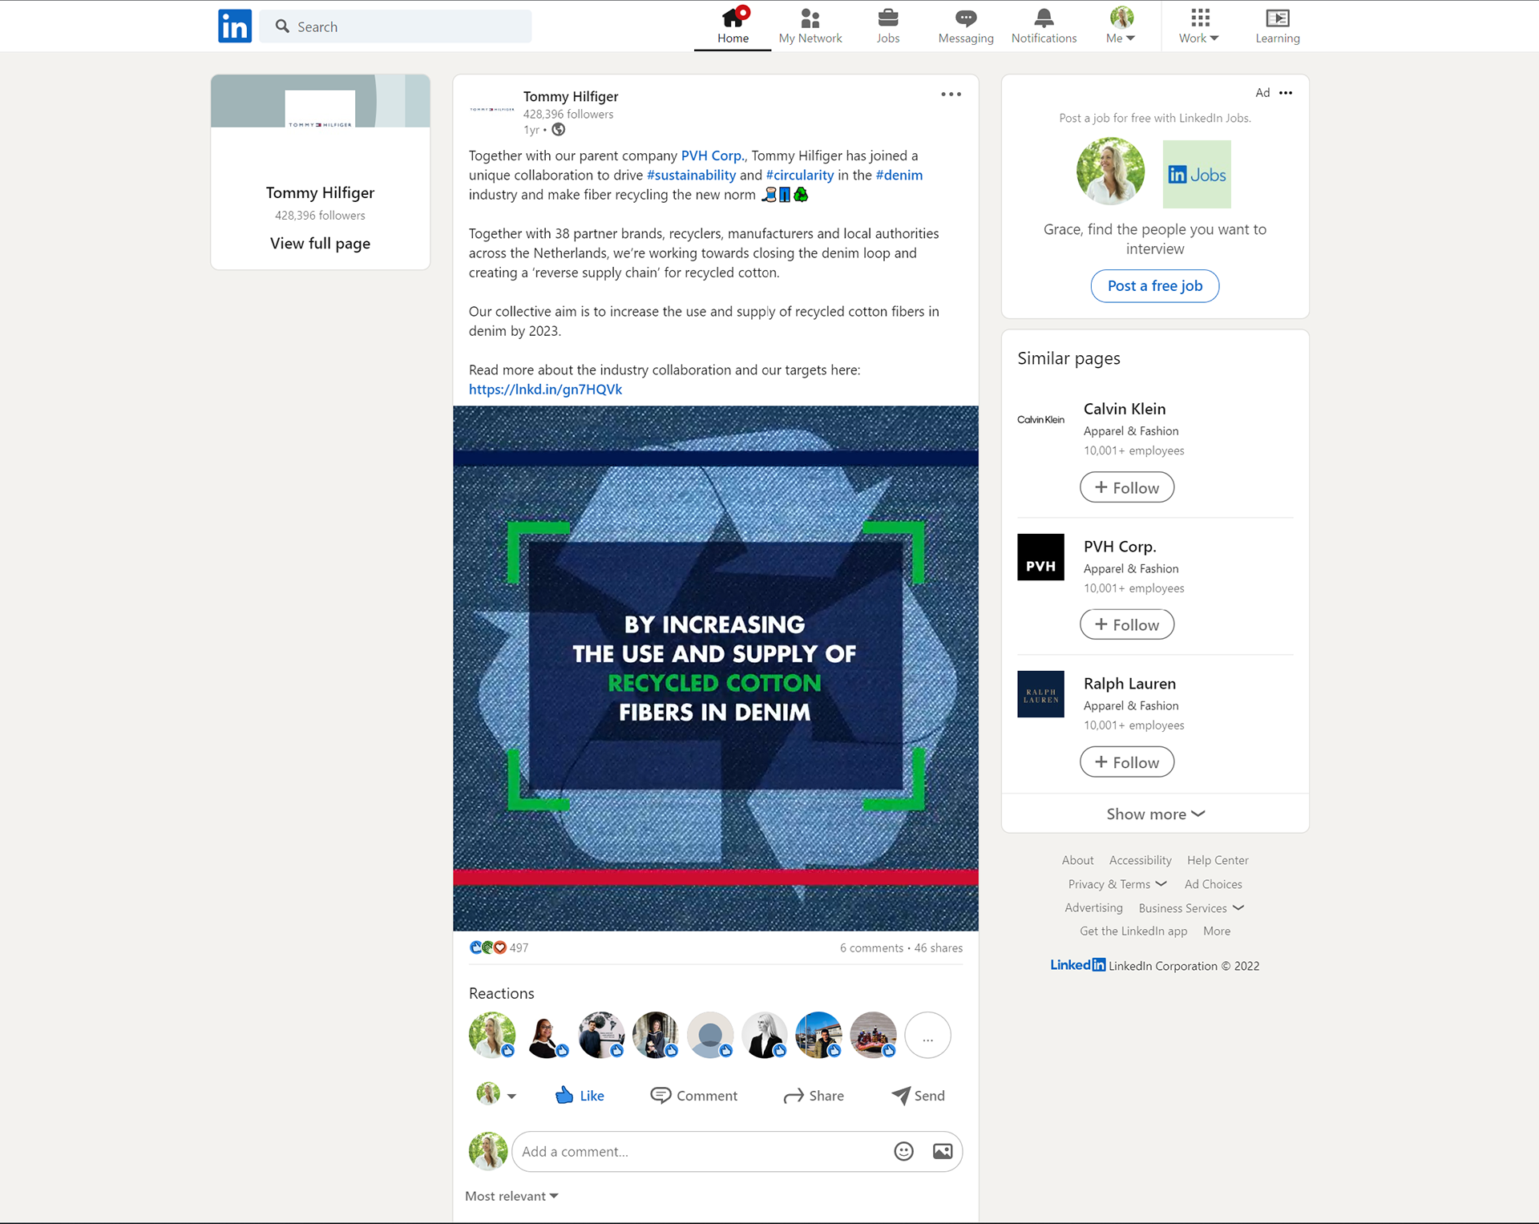The height and width of the screenshot is (1224, 1539).
Task: Click the Post a free job button
Action: [x=1154, y=286]
